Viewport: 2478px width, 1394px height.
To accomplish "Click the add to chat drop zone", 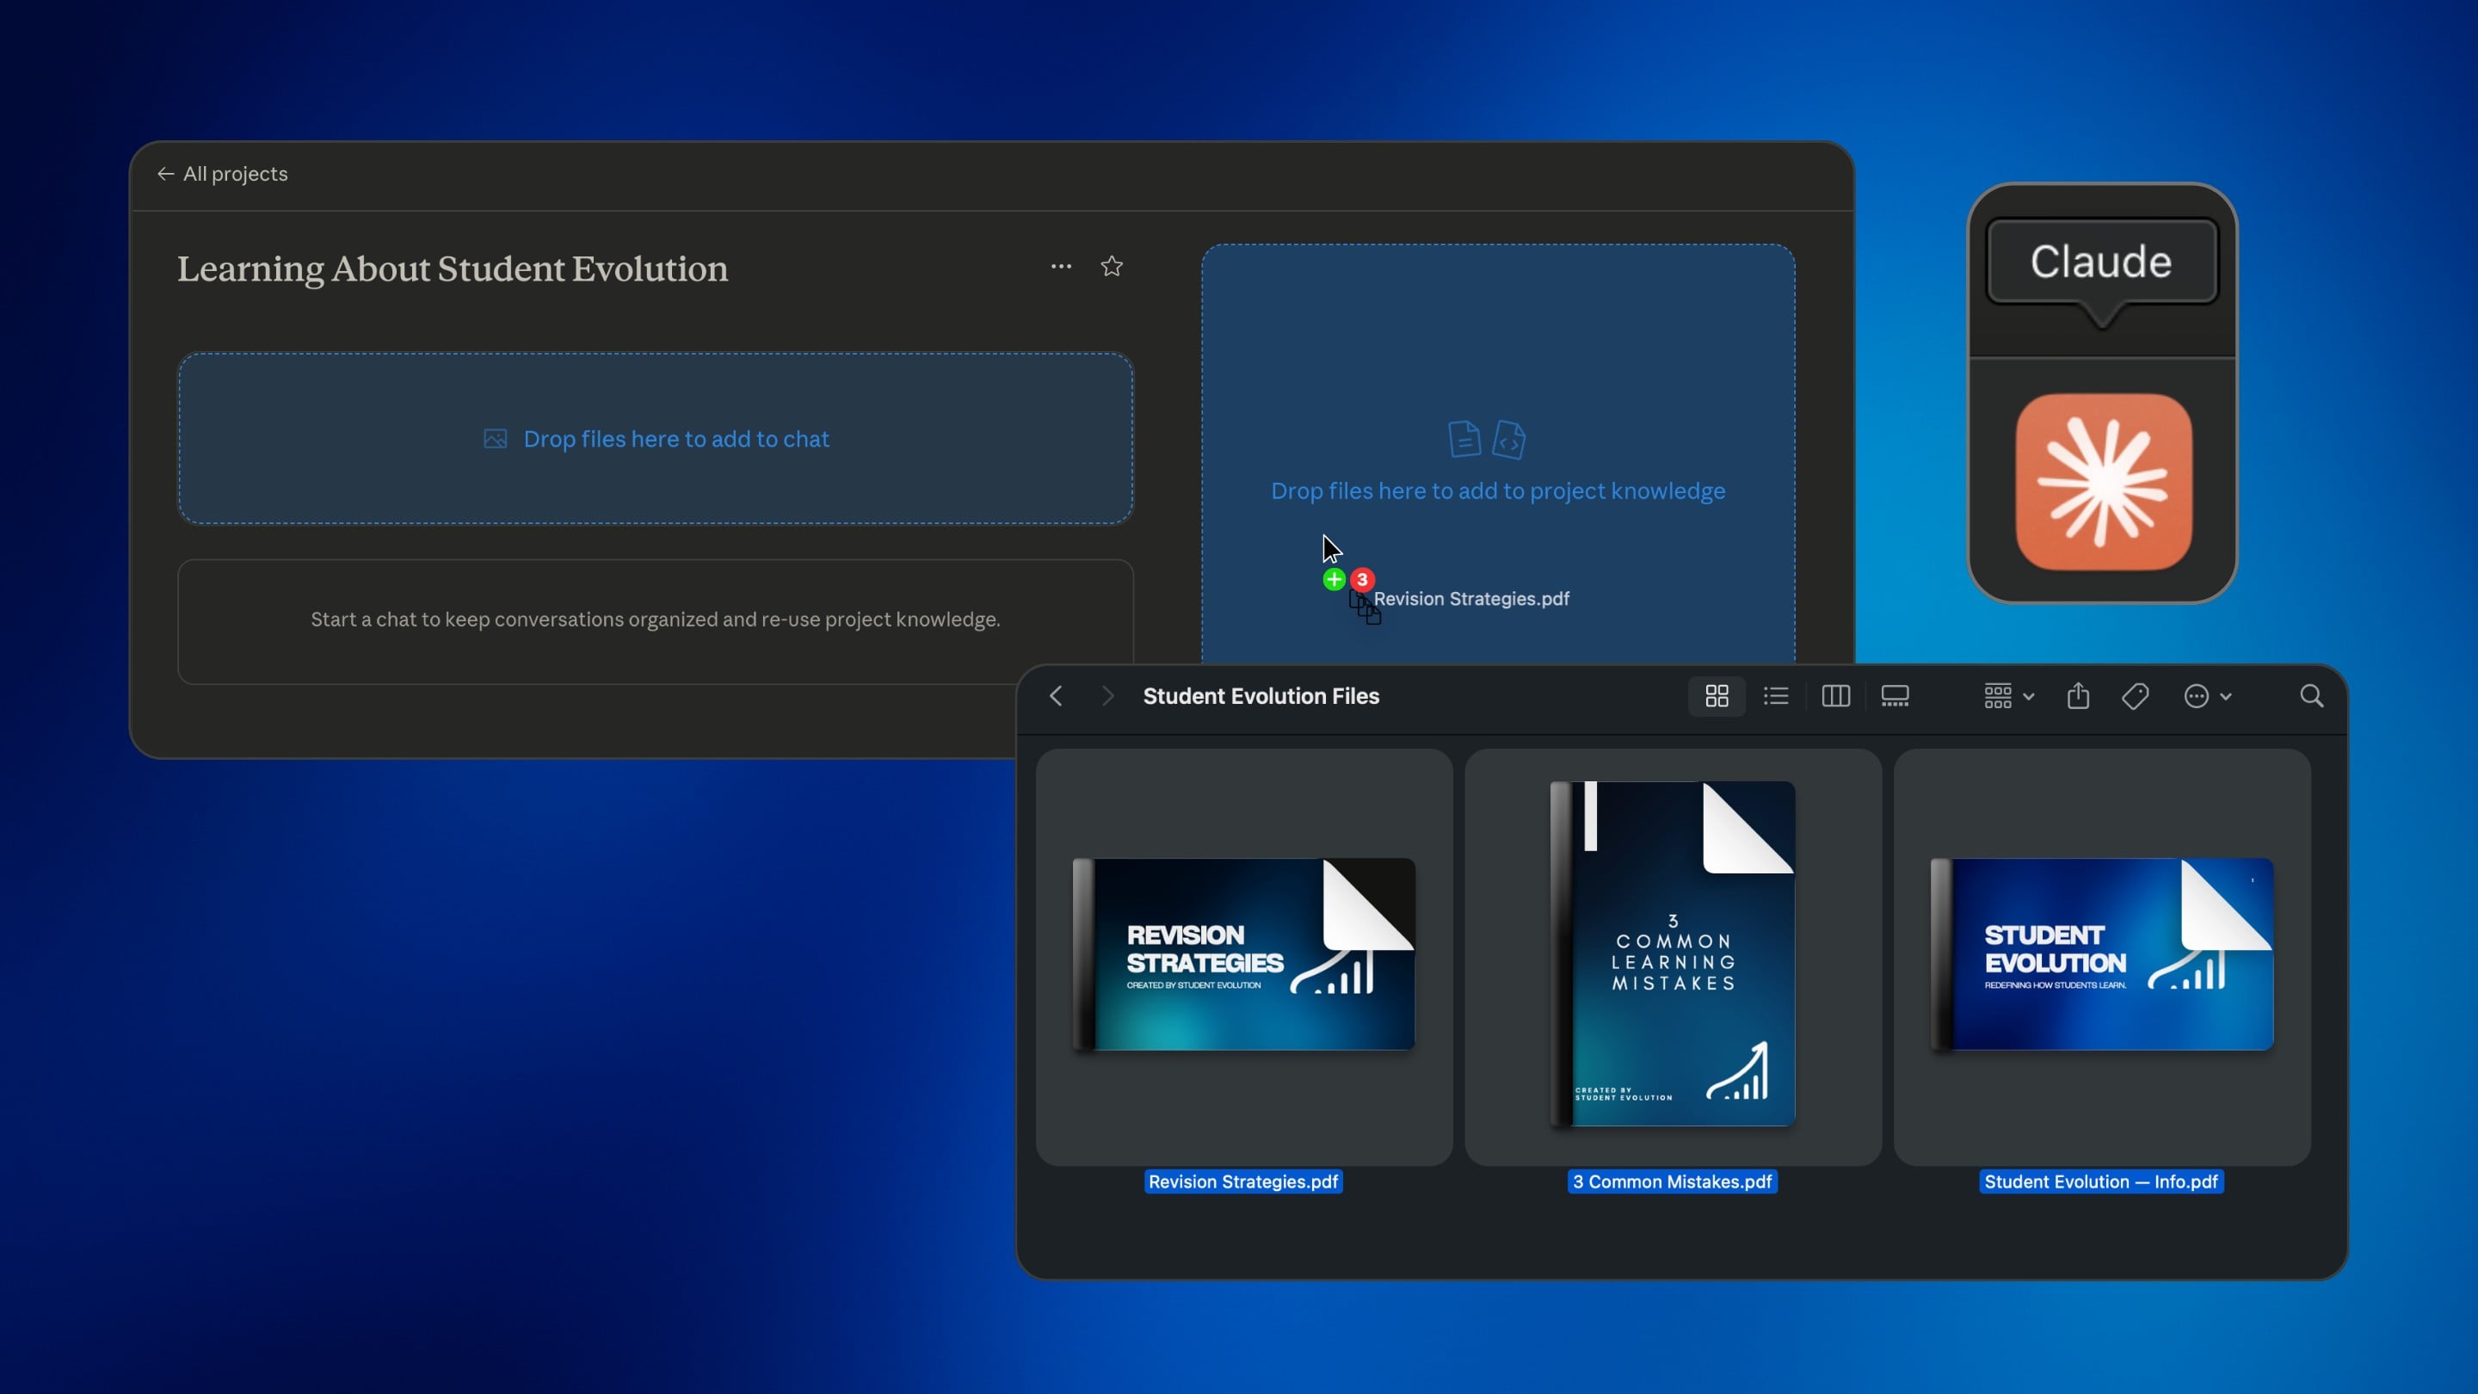I will click(655, 439).
